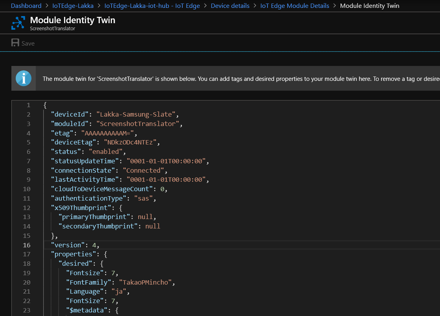
Task: Click the ScreenshotTranslator subtitle text
Action: tap(53, 29)
